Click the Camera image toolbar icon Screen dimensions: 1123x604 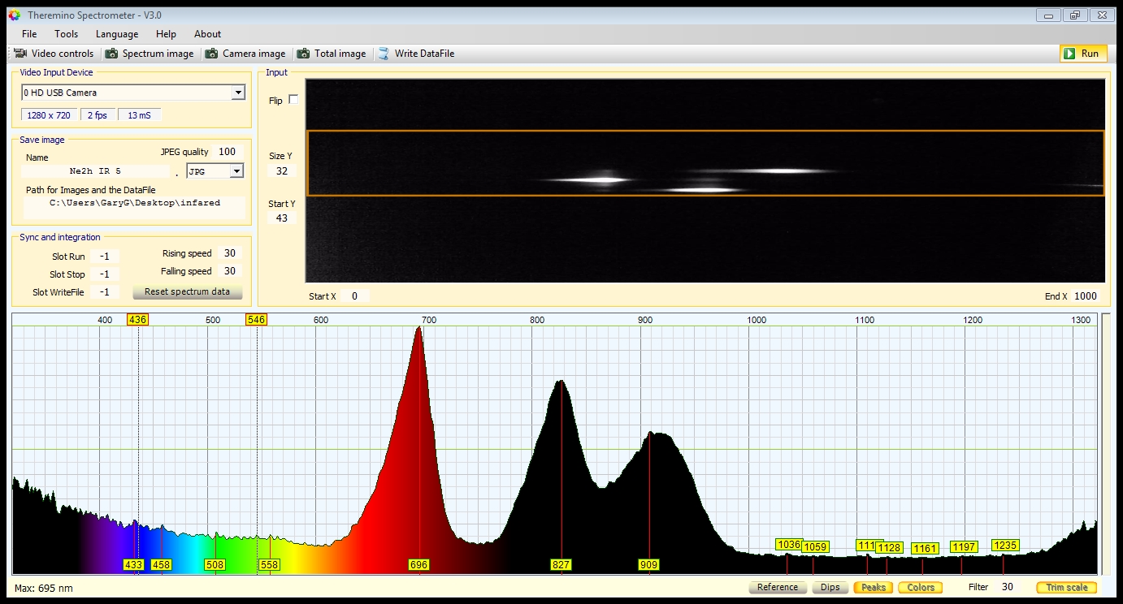(211, 54)
